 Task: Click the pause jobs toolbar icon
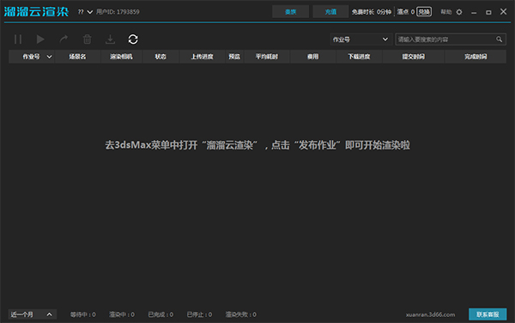point(18,40)
